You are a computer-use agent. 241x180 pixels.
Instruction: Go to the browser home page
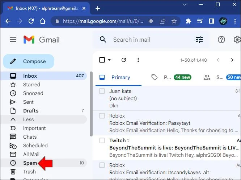pyautogui.click(x=43, y=21)
